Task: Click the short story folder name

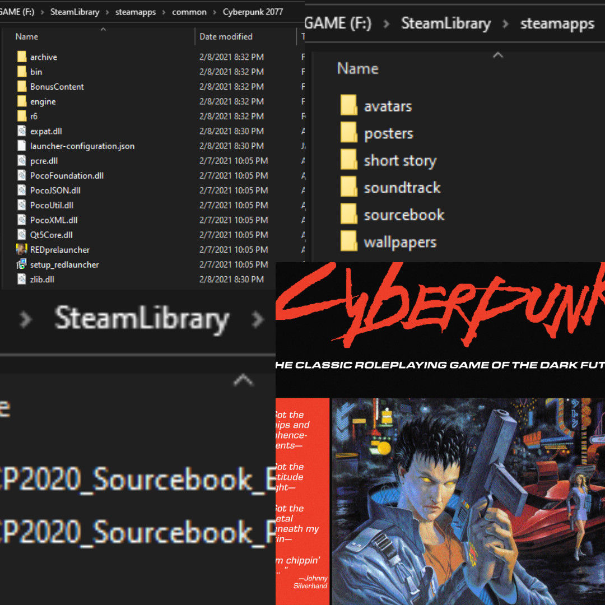Action: pyautogui.click(x=400, y=161)
